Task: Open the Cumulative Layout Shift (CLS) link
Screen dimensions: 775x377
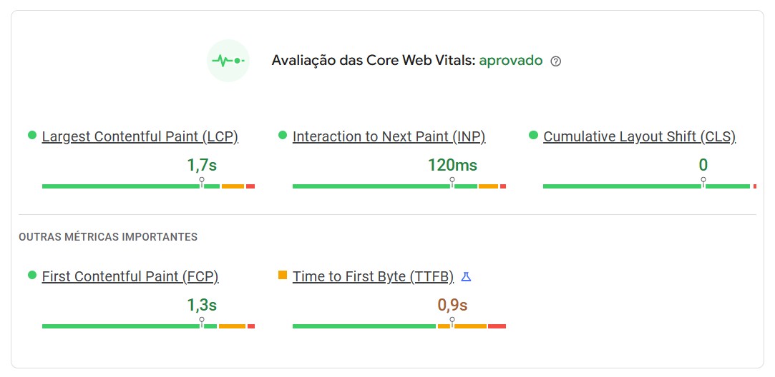Action: click(x=639, y=136)
